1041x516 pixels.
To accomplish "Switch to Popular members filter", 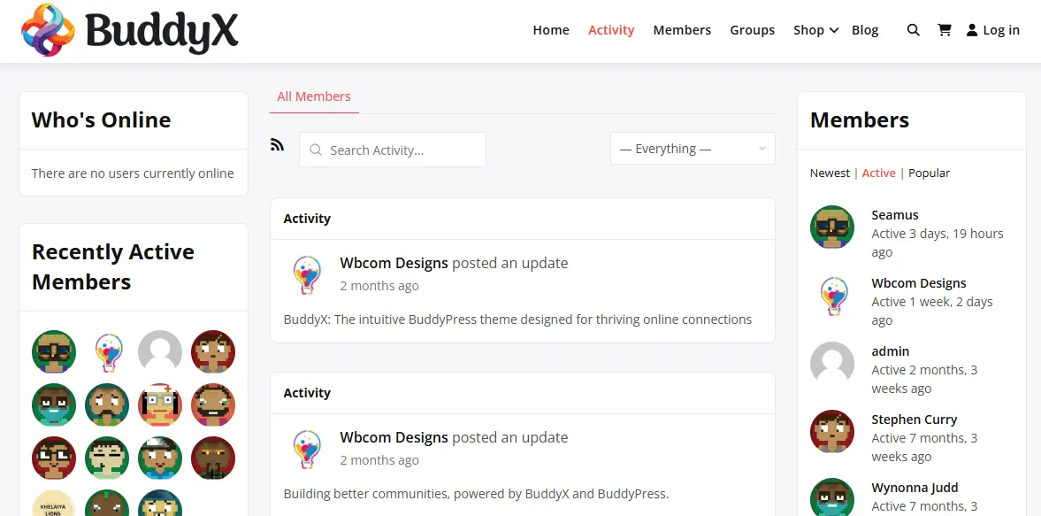I will (929, 173).
